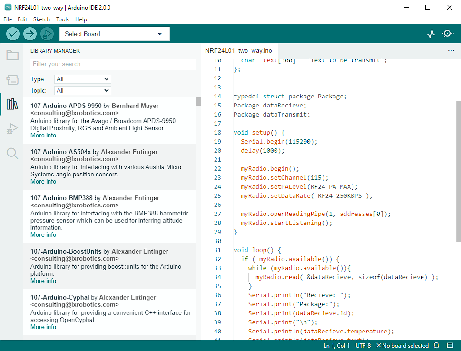The width and height of the screenshot is (461, 351).
Task: Open the Boards Manager sidebar panel
Action: pos(12,80)
